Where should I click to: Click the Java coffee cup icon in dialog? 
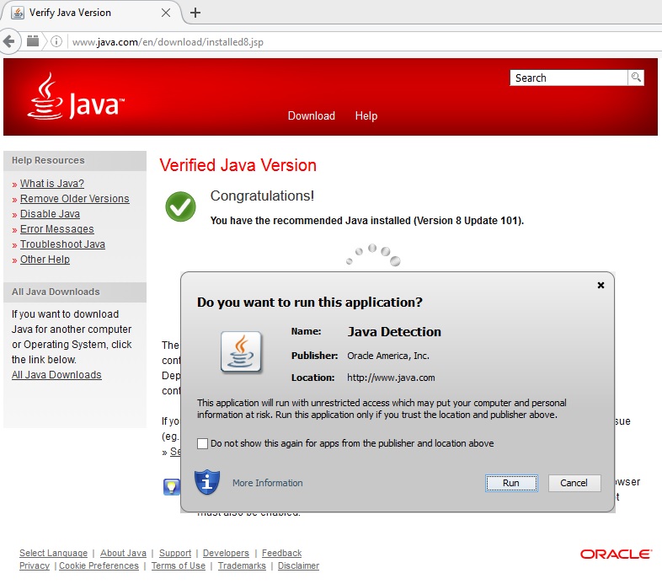241,352
